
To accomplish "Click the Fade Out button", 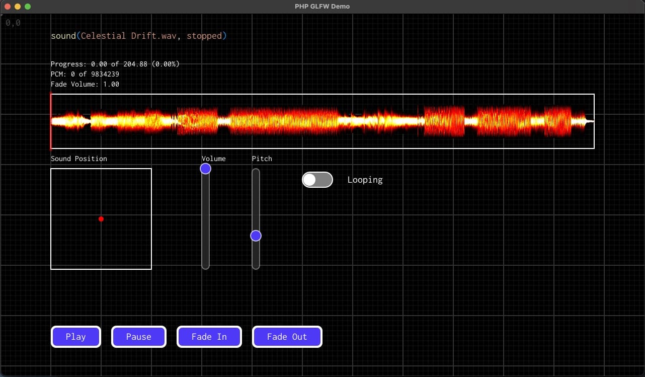I will click(x=287, y=337).
